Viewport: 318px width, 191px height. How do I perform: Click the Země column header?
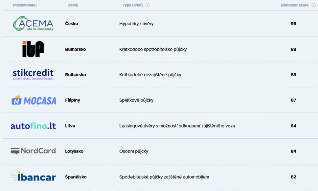[x=73, y=5]
